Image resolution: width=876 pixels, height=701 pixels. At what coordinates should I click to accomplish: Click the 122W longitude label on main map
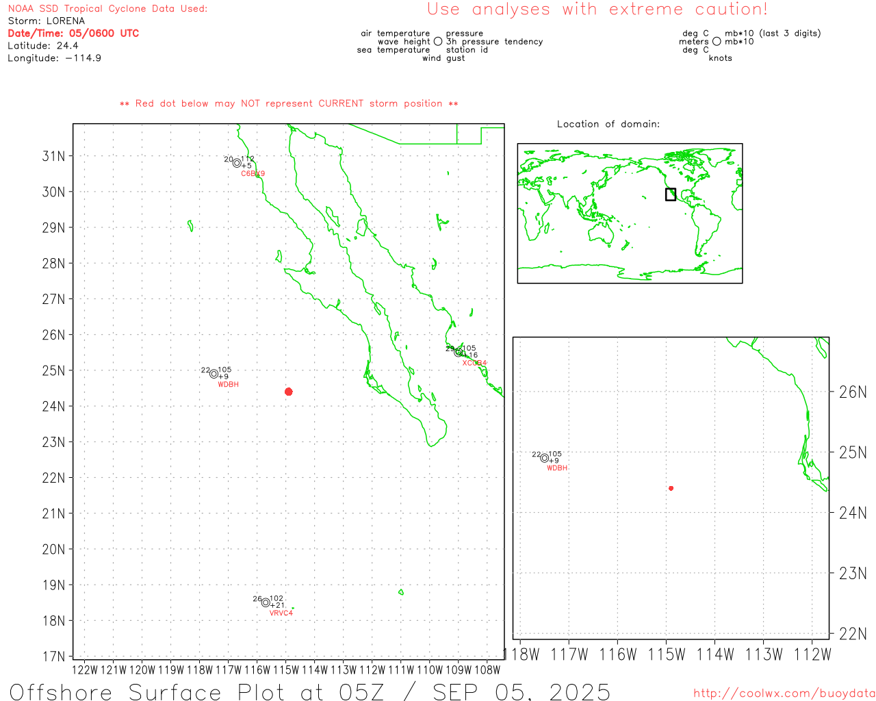[x=85, y=670]
